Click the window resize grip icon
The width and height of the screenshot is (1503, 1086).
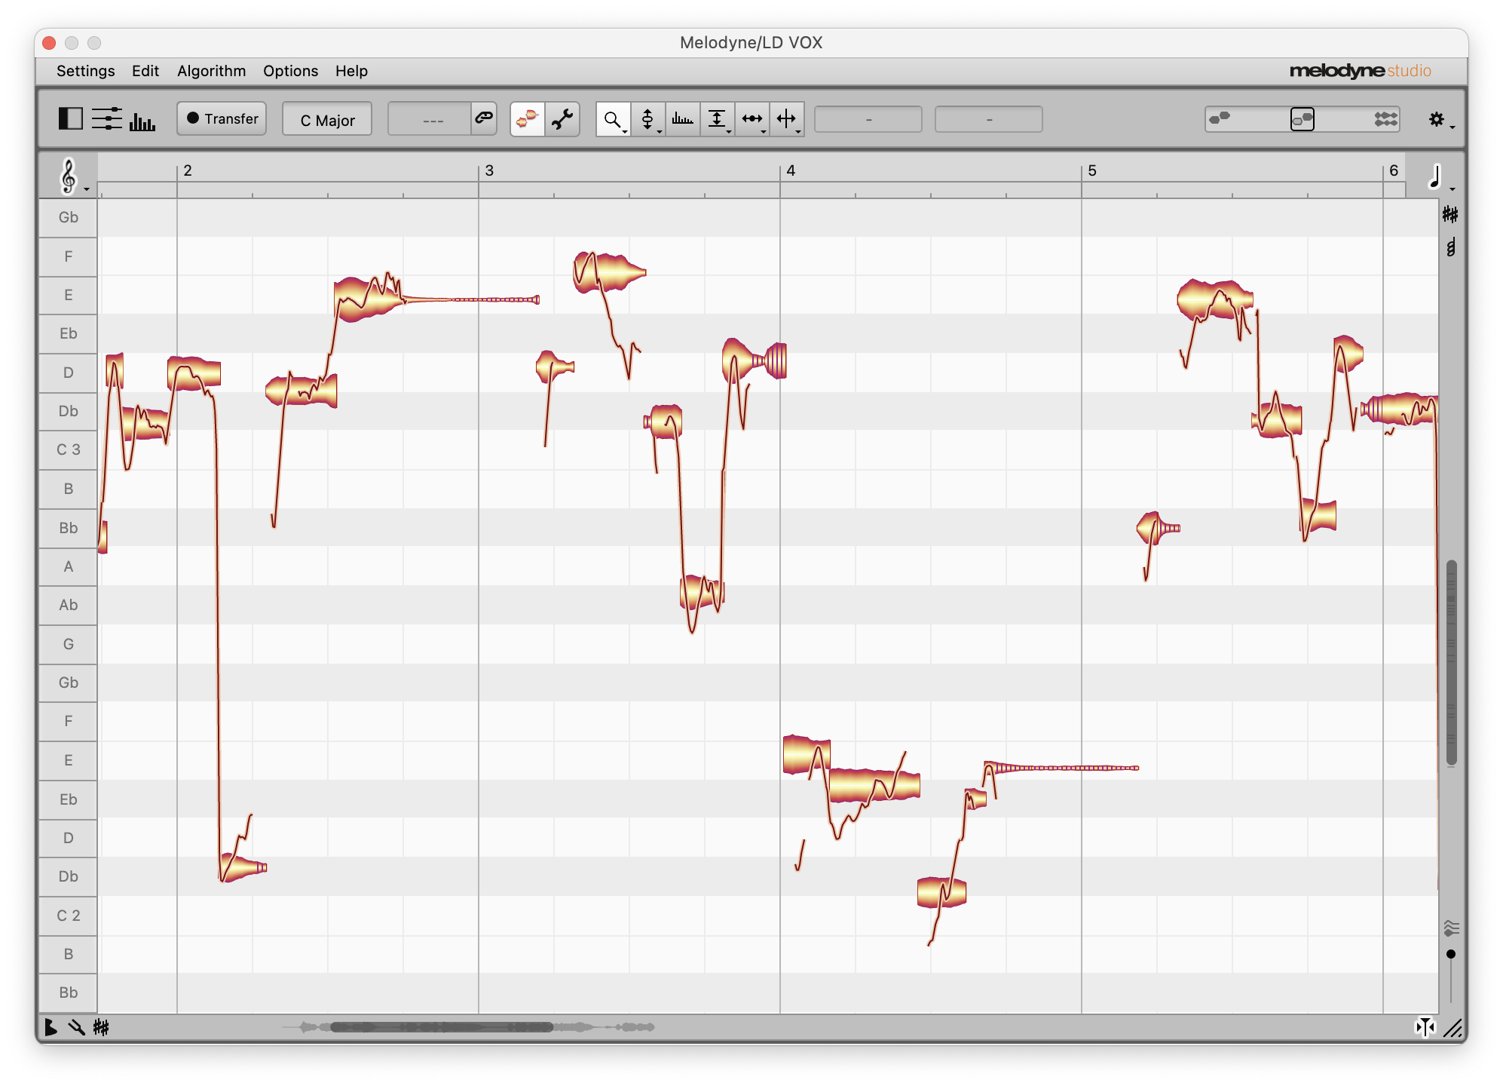(x=1453, y=1028)
